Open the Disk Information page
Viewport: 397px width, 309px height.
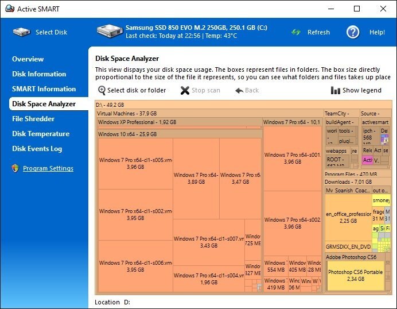point(39,74)
